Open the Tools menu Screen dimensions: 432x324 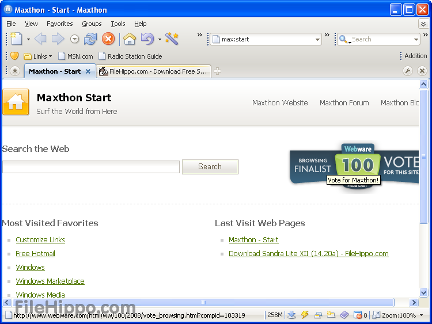(x=118, y=24)
